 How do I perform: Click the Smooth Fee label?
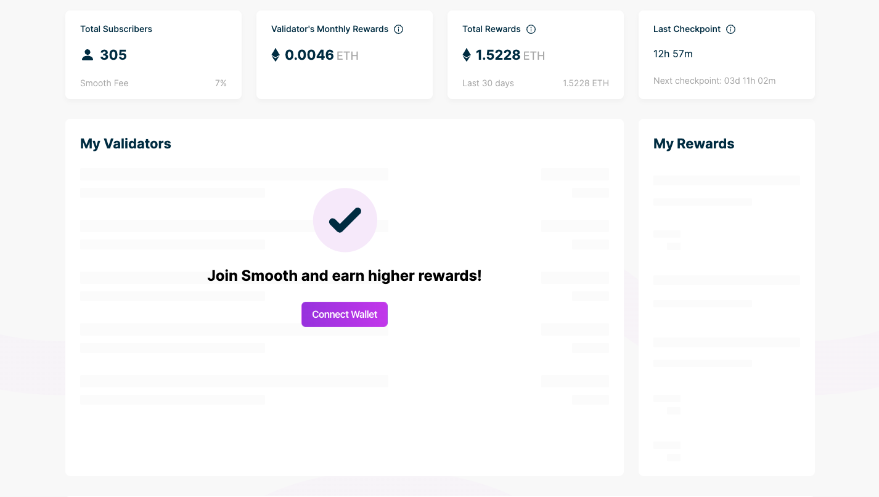pyautogui.click(x=104, y=83)
